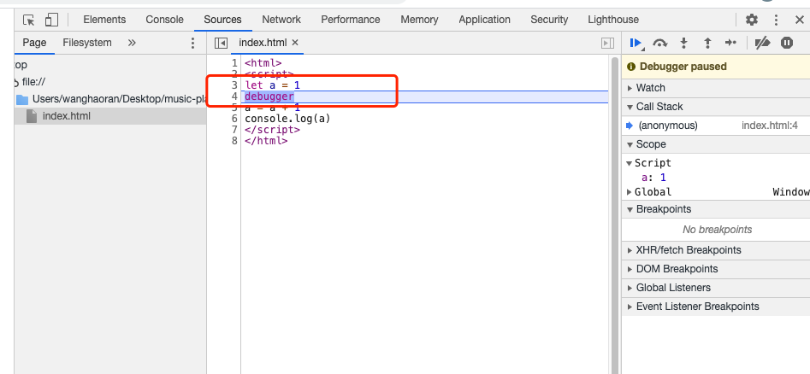810x374 pixels.
Task: Show more navigator tabs chevron
Action: [x=132, y=43]
